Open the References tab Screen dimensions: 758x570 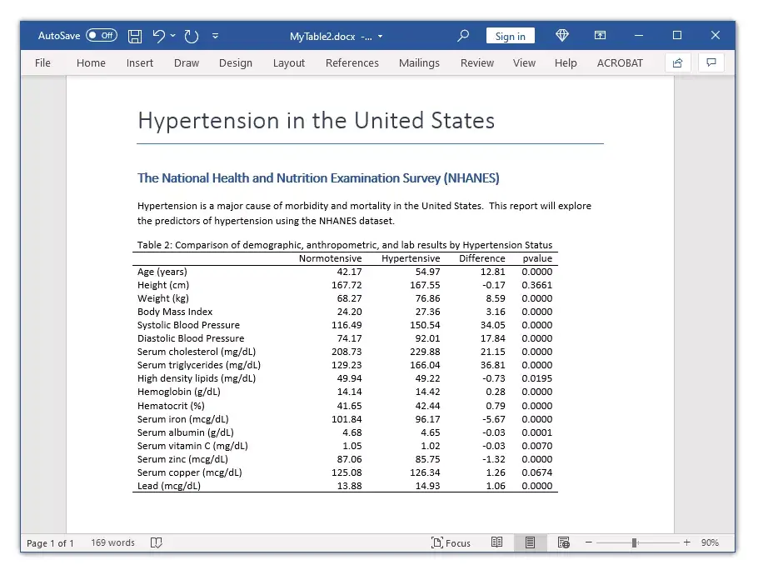352,62
